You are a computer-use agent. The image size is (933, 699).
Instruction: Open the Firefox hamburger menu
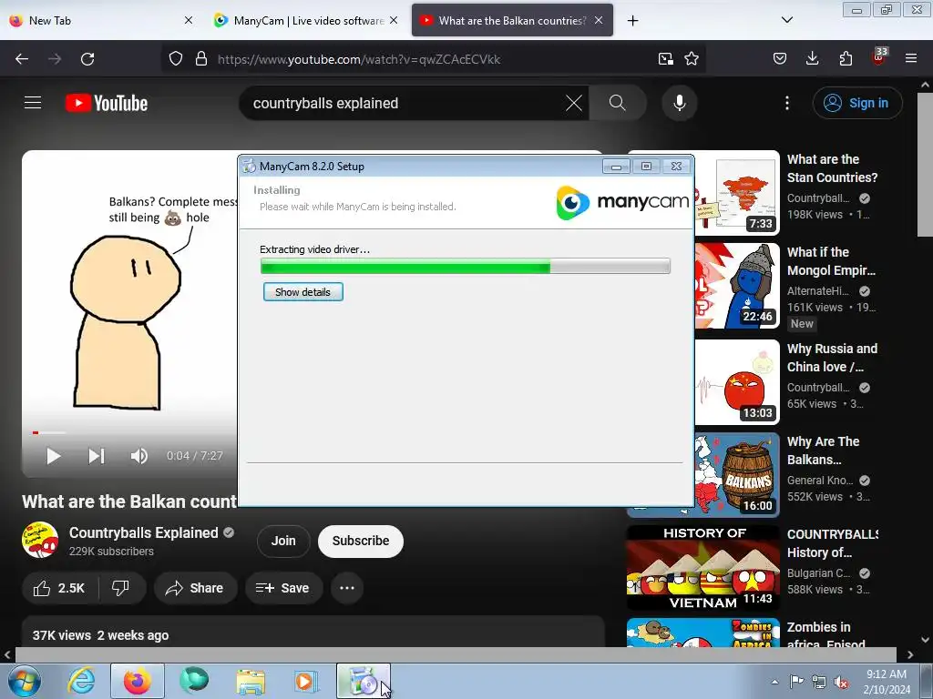(x=911, y=59)
